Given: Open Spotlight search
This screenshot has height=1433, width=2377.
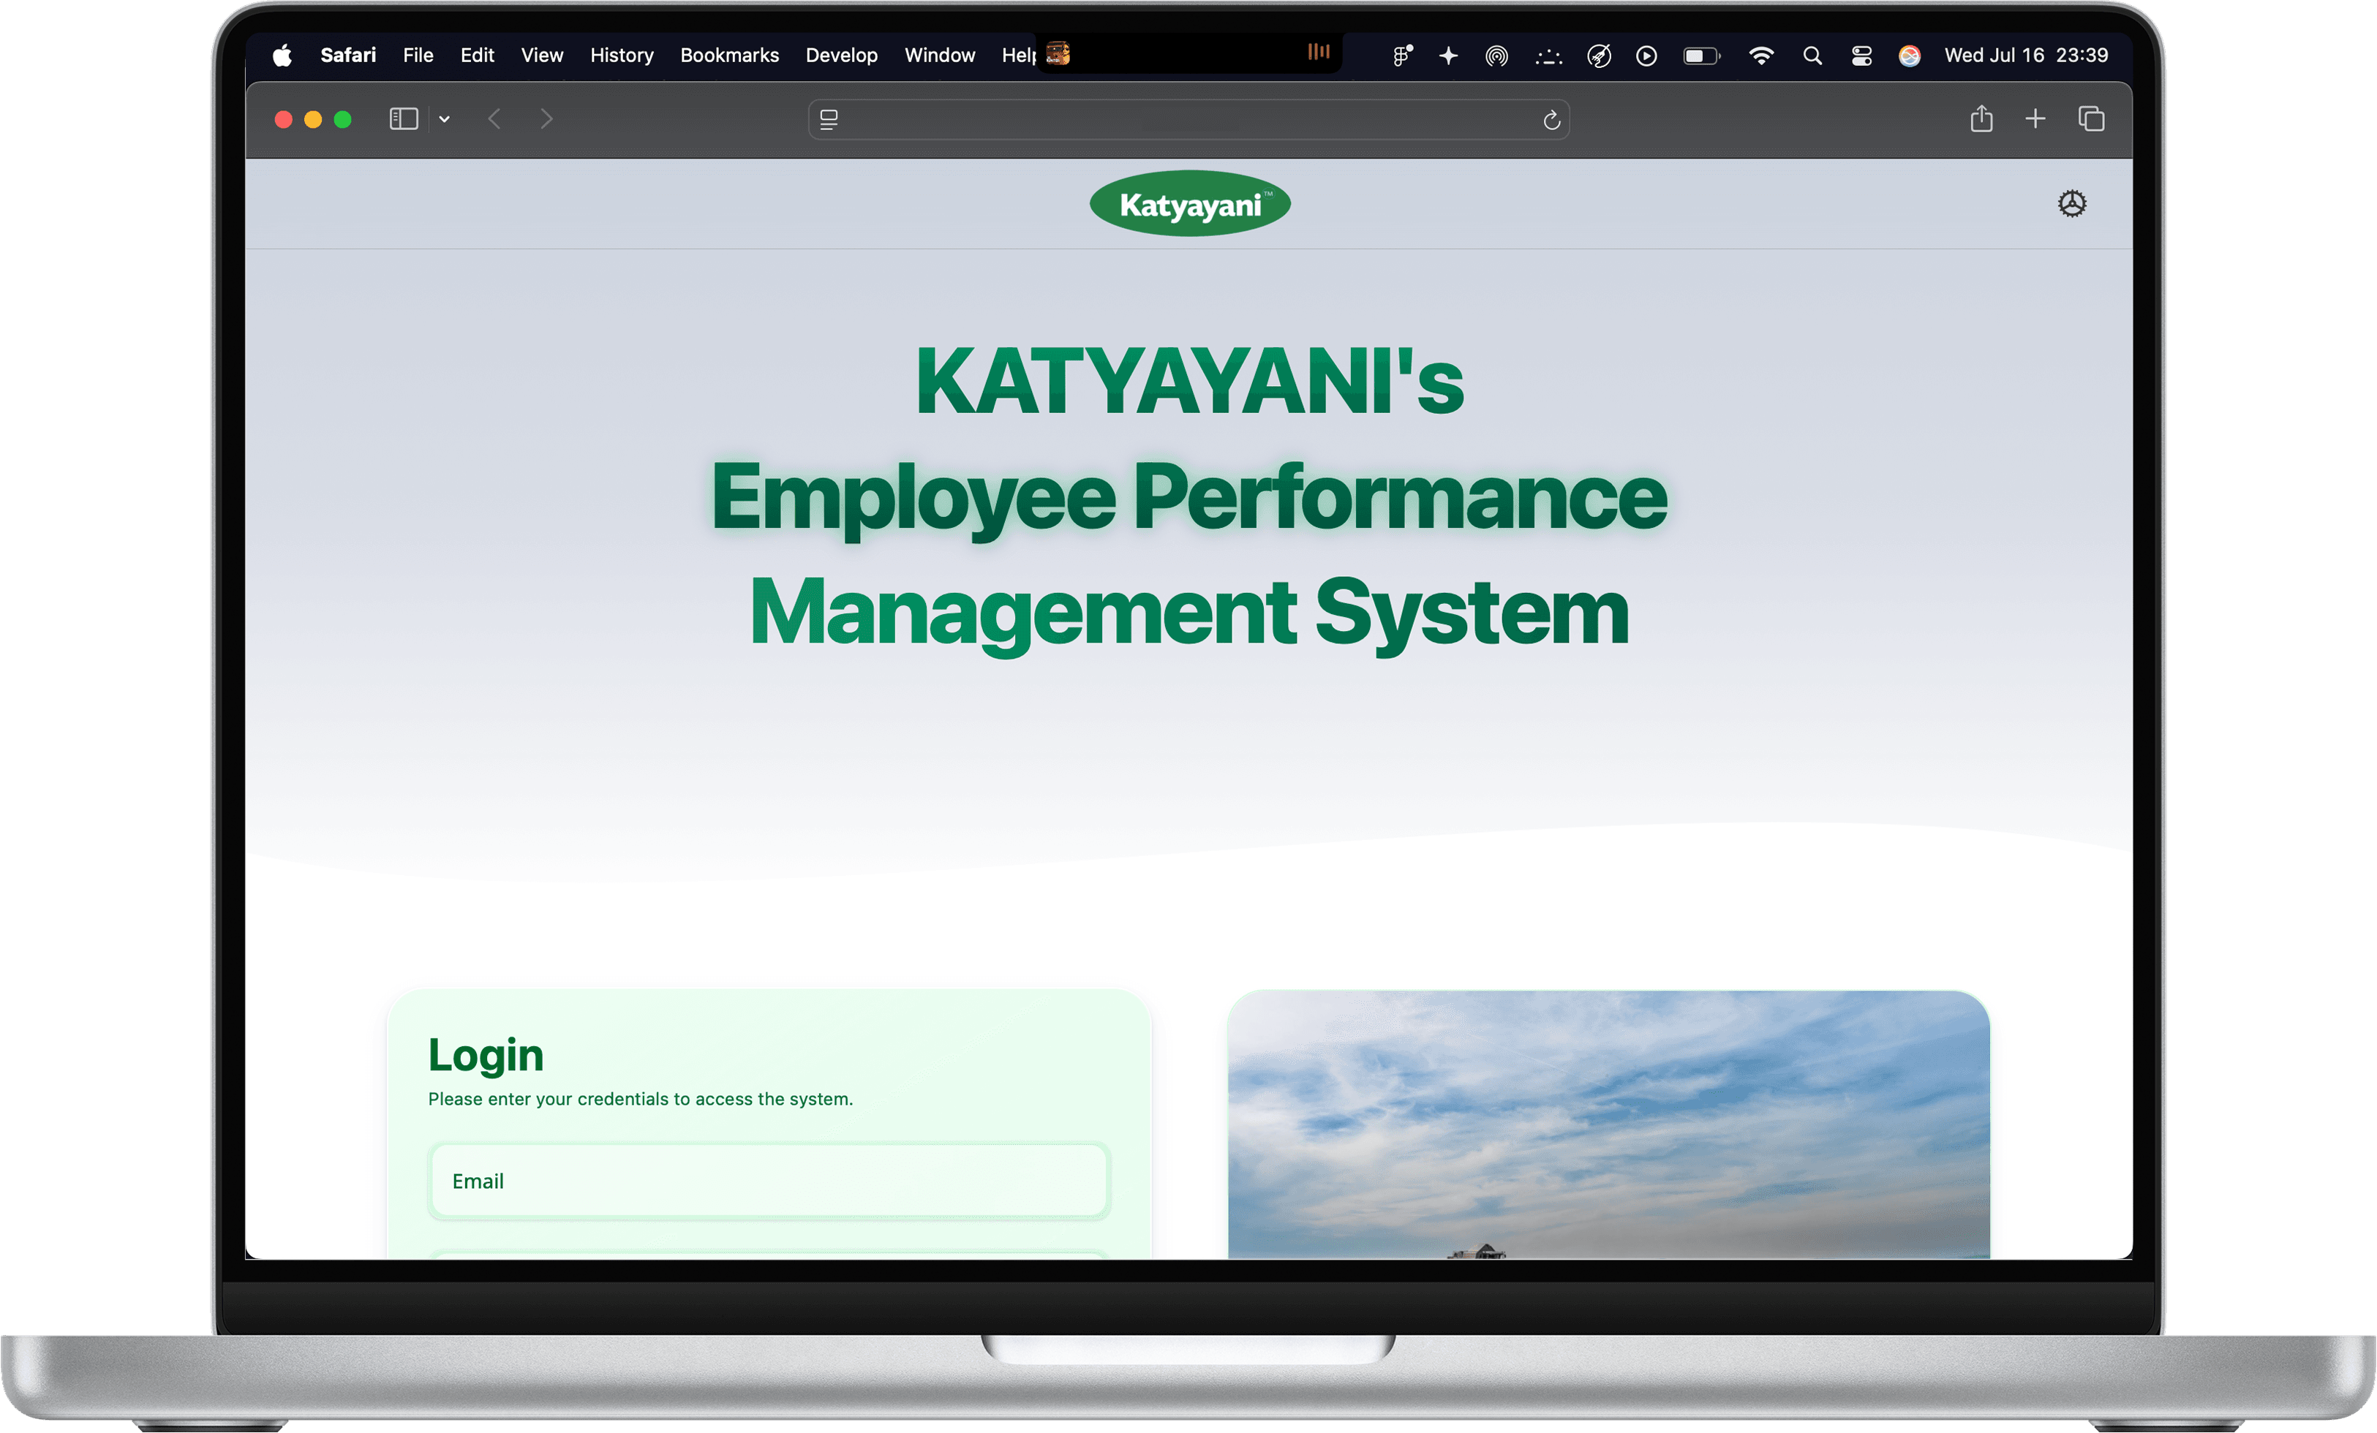Looking at the screenshot, I should (x=1812, y=56).
